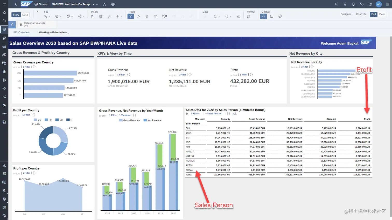Screen dimensions: 392x220
Task: Open conditional formatting scale tool
Action: (147, 16)
